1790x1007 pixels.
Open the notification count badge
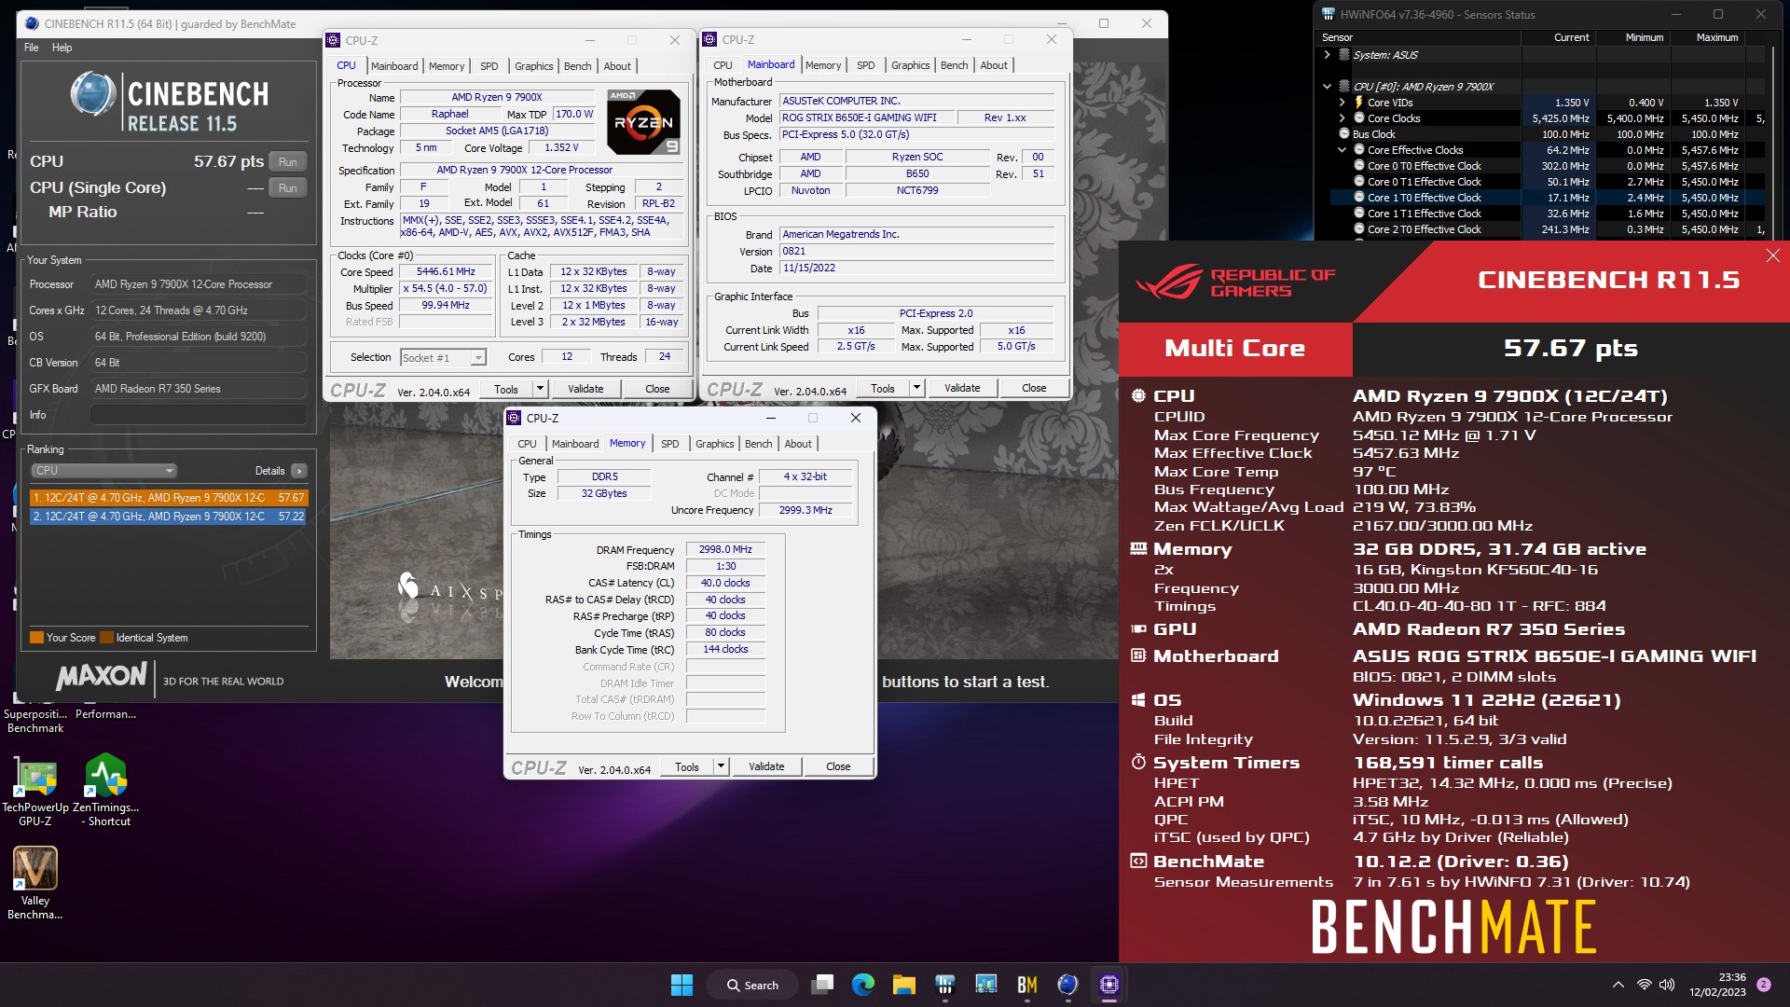tap(1764, 985)
